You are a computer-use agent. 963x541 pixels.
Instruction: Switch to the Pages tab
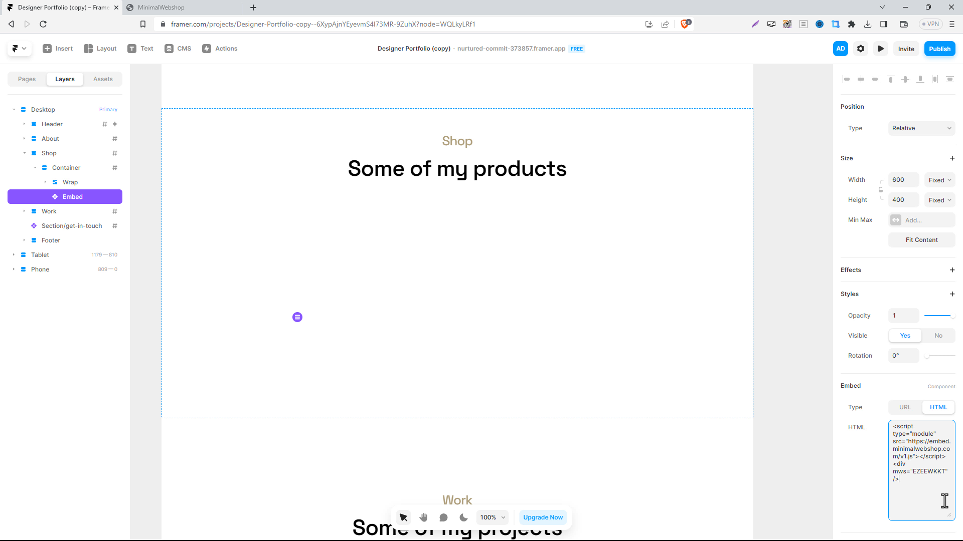pos(27,79)
